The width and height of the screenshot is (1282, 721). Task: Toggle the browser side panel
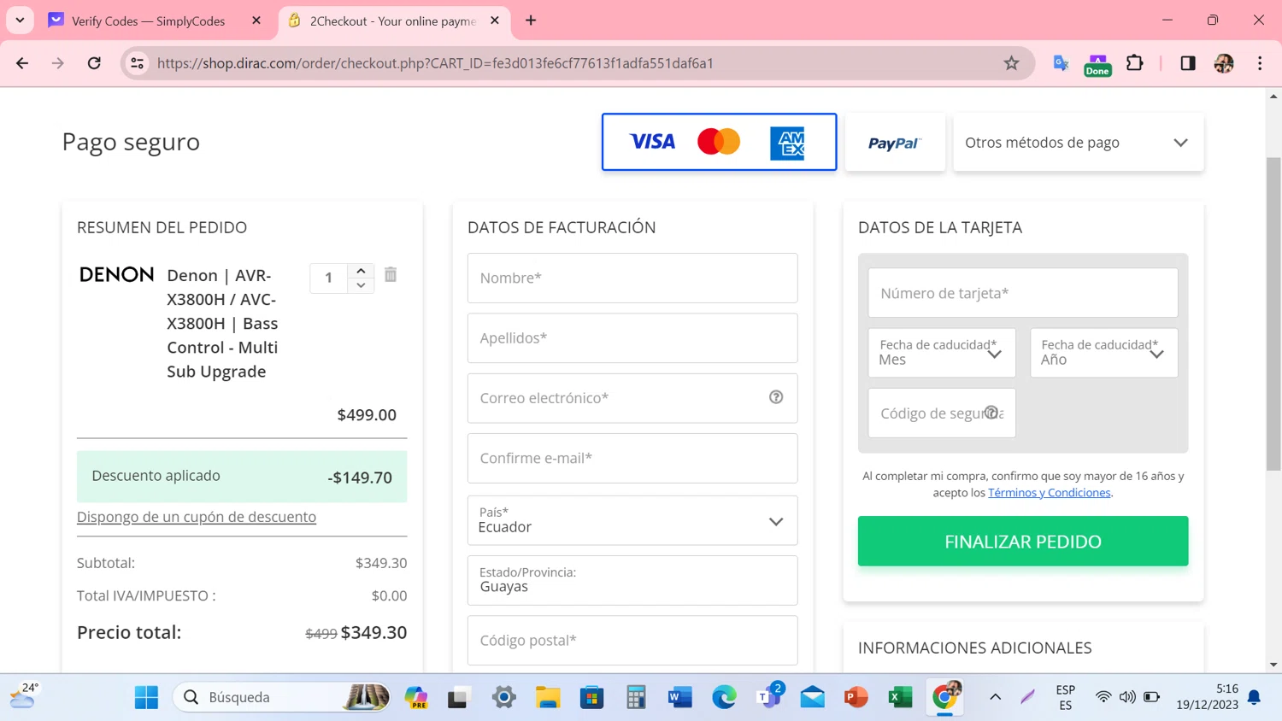coord(1188,63)
